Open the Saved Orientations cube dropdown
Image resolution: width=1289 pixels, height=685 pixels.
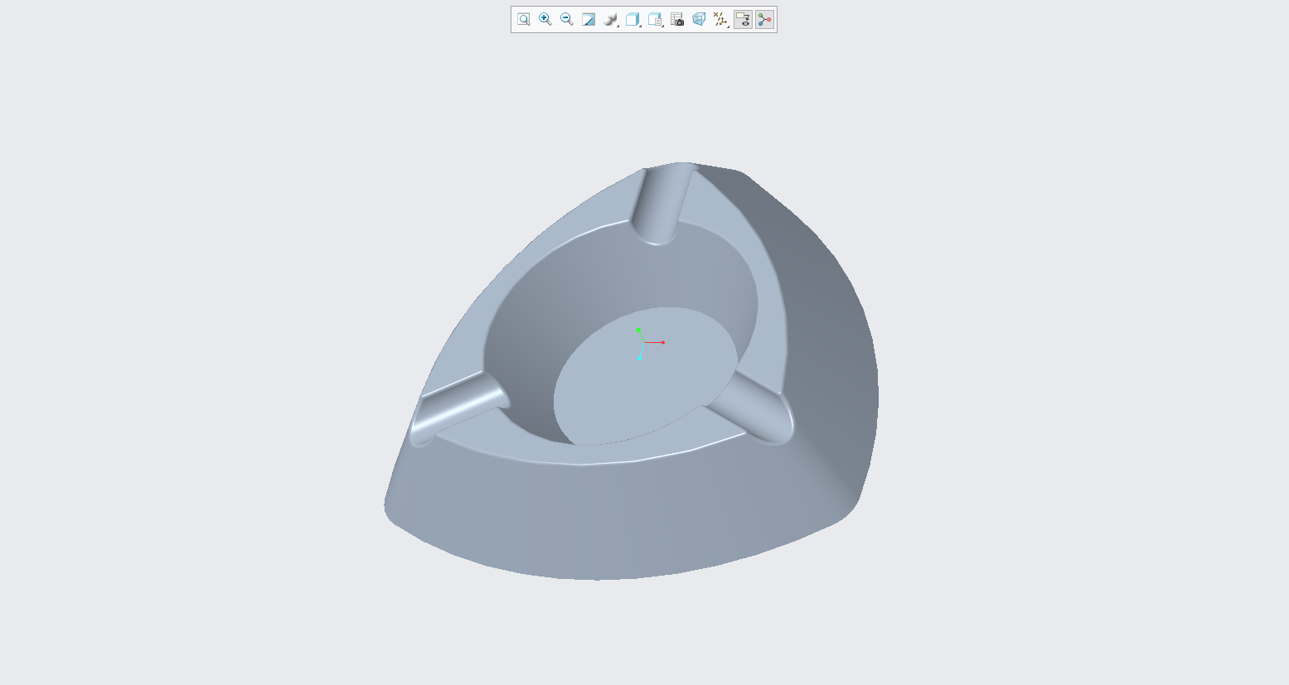tap(633, 19)
